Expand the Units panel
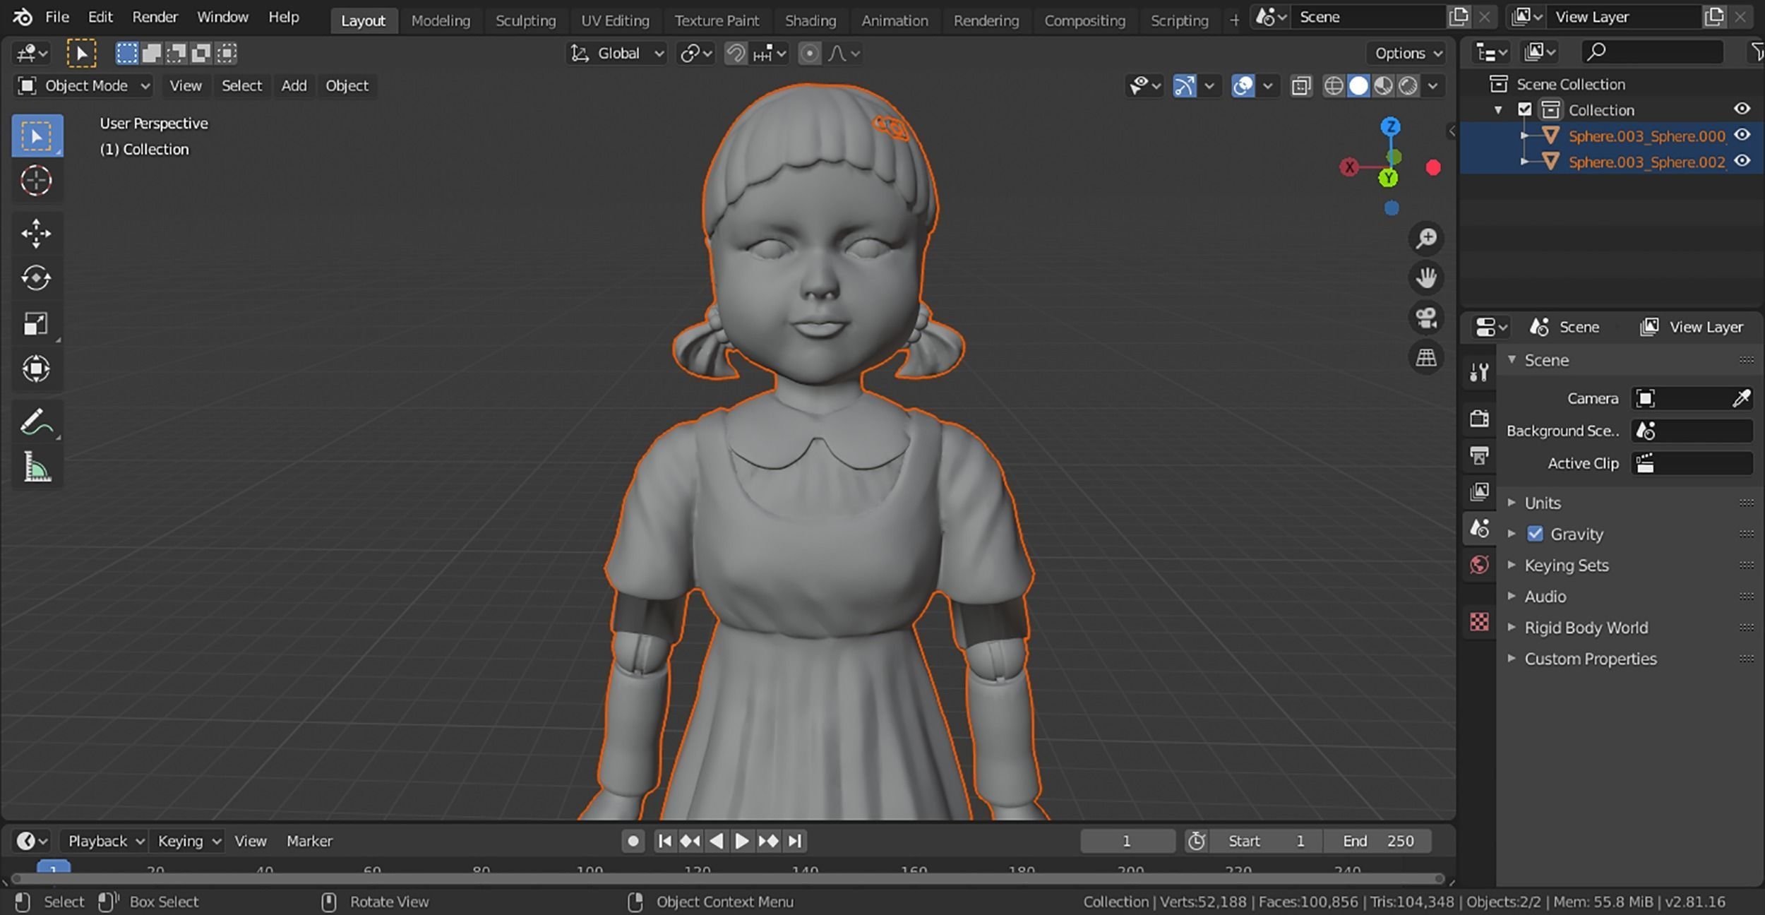The image size is (1765, 915). pyautogui.click(x=1543, y=503)
